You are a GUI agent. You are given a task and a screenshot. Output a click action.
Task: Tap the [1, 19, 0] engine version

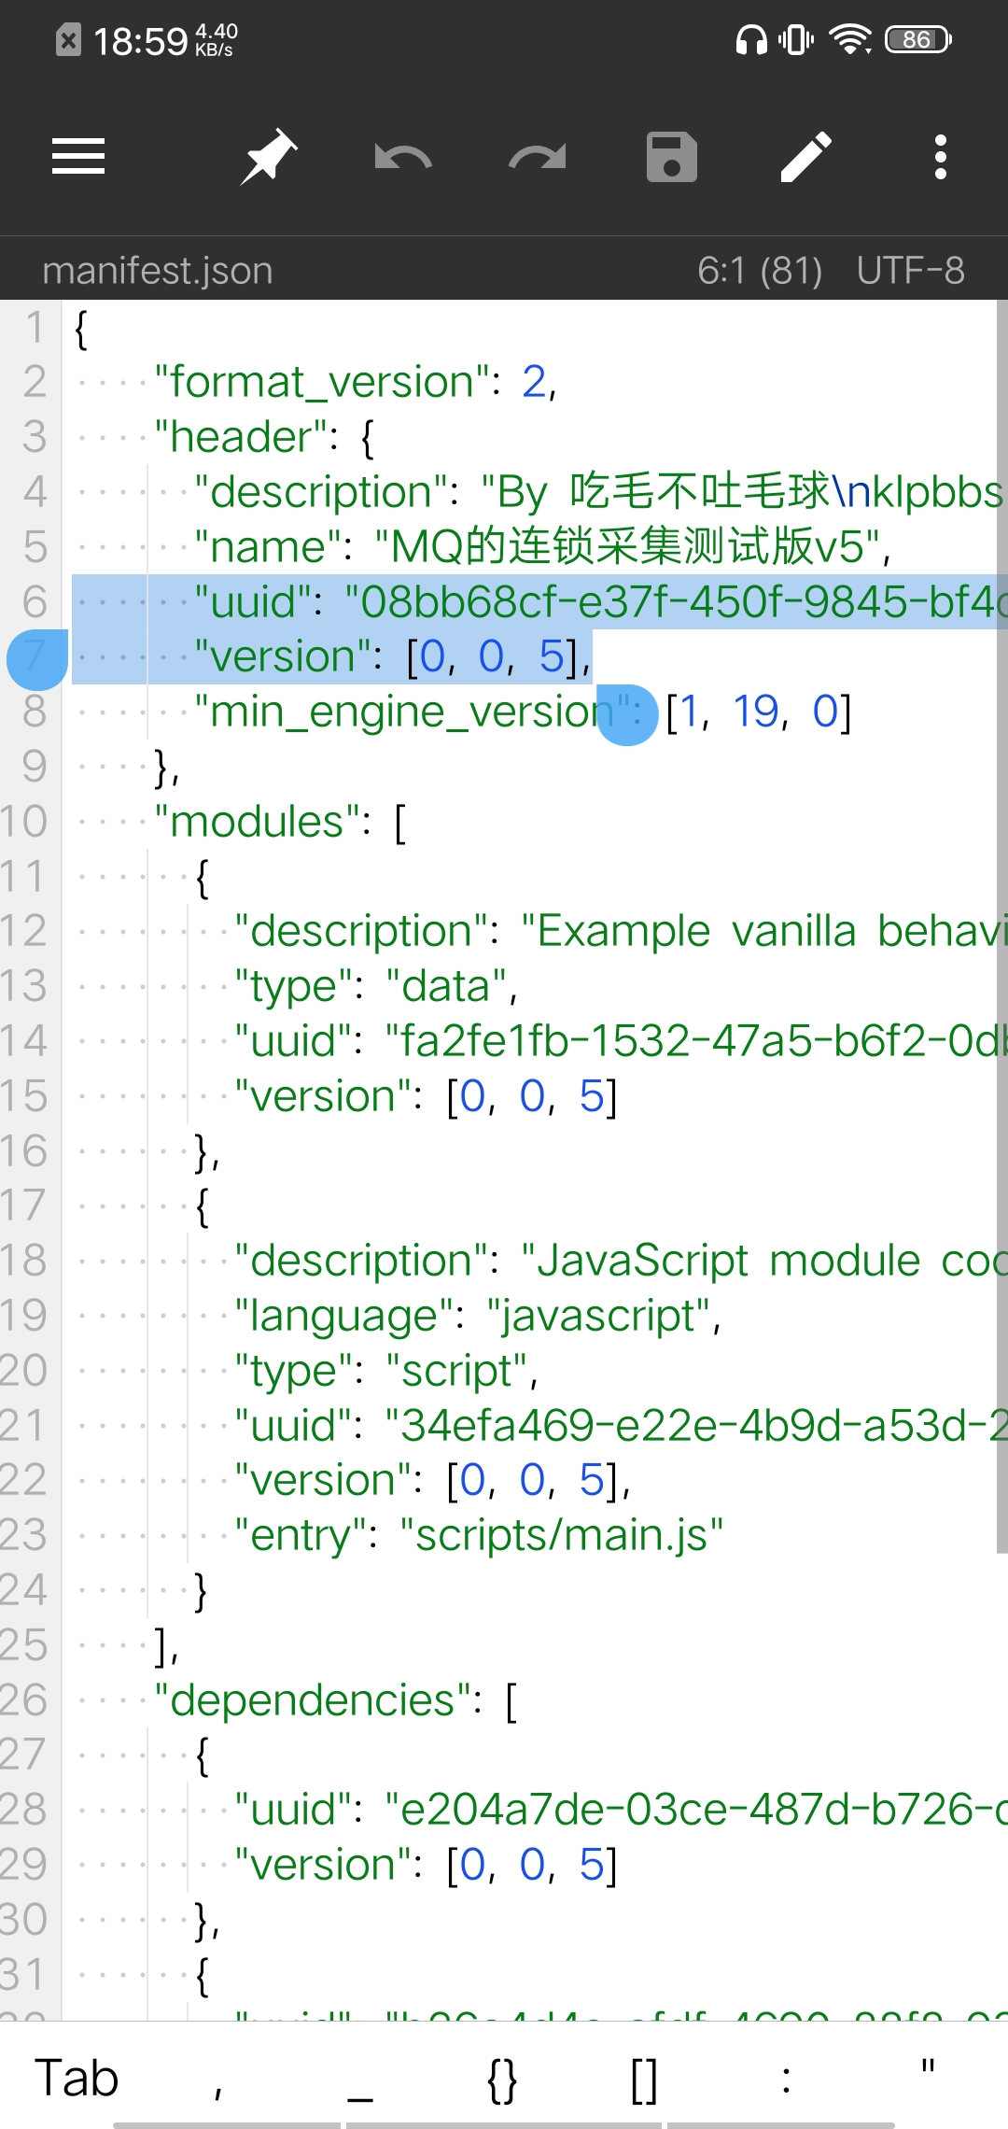758,712
